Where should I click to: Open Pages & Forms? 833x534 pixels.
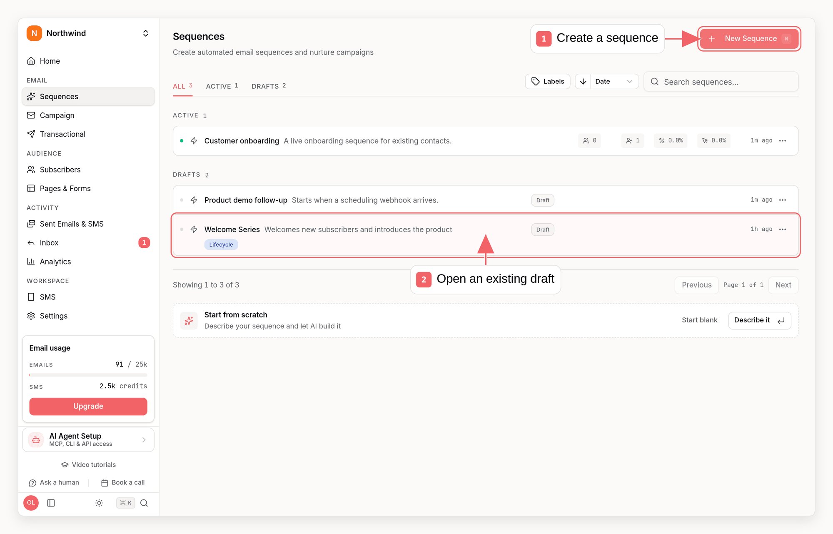[x=88, y=188]
